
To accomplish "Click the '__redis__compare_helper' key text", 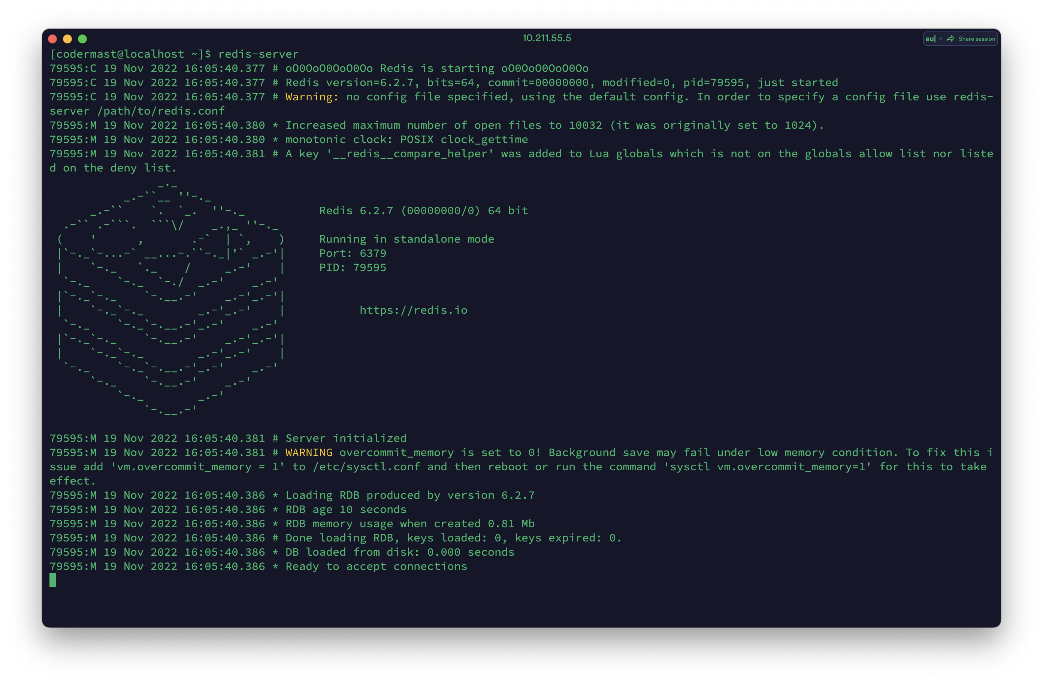I will (x=410, y=154).
